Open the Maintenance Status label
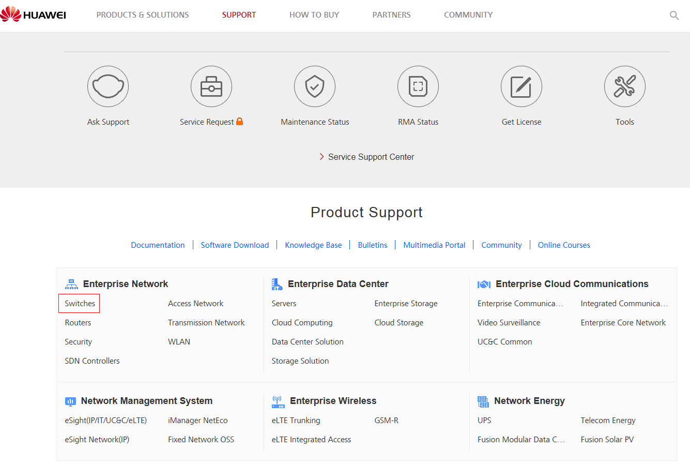The image size is (690, 465). click(315, 122)
